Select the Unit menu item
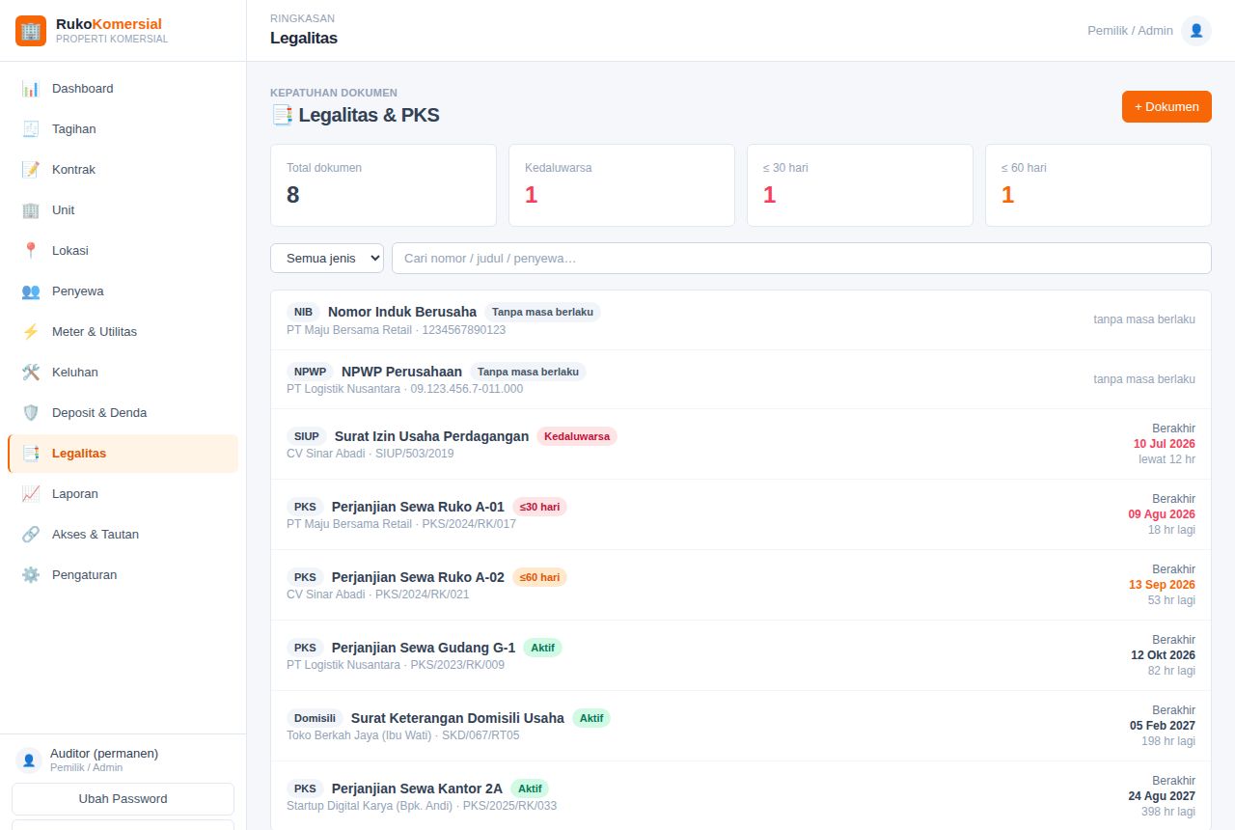Screen dimensions: 1235x830 (123, 210)
